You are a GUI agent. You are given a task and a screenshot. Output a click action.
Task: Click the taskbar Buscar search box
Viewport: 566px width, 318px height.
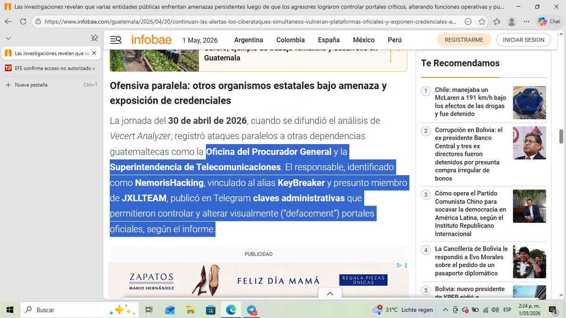80,310
